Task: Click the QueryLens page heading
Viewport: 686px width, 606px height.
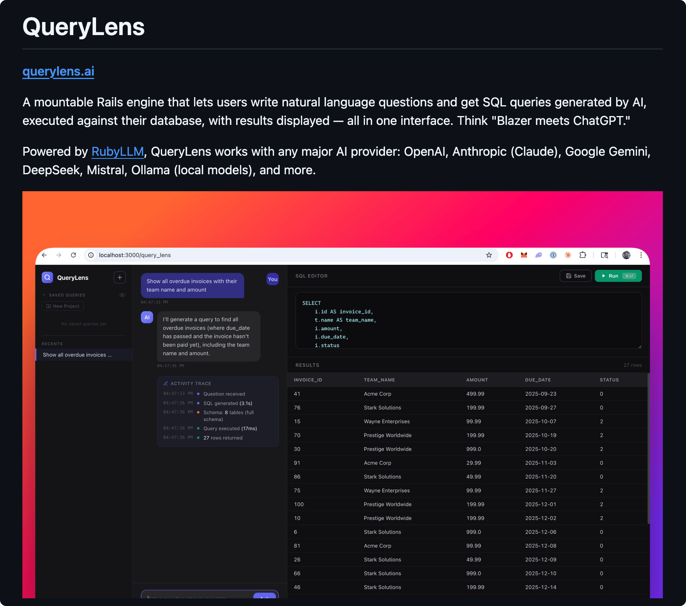Action: (84, 27)
